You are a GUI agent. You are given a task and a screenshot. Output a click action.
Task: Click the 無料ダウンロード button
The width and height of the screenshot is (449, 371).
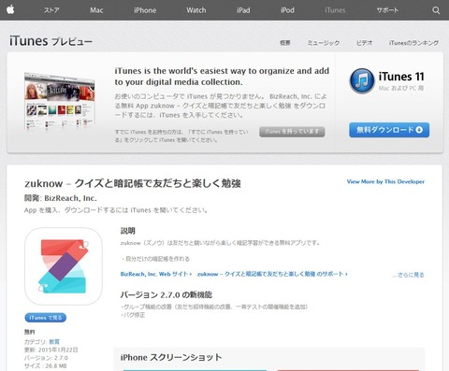389,130
